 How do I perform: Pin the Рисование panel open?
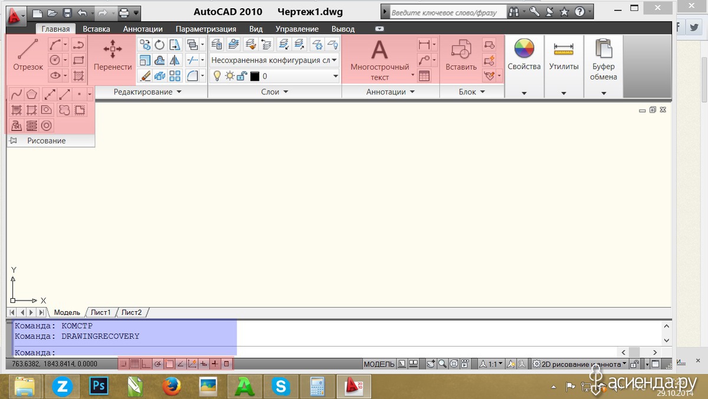14,141
